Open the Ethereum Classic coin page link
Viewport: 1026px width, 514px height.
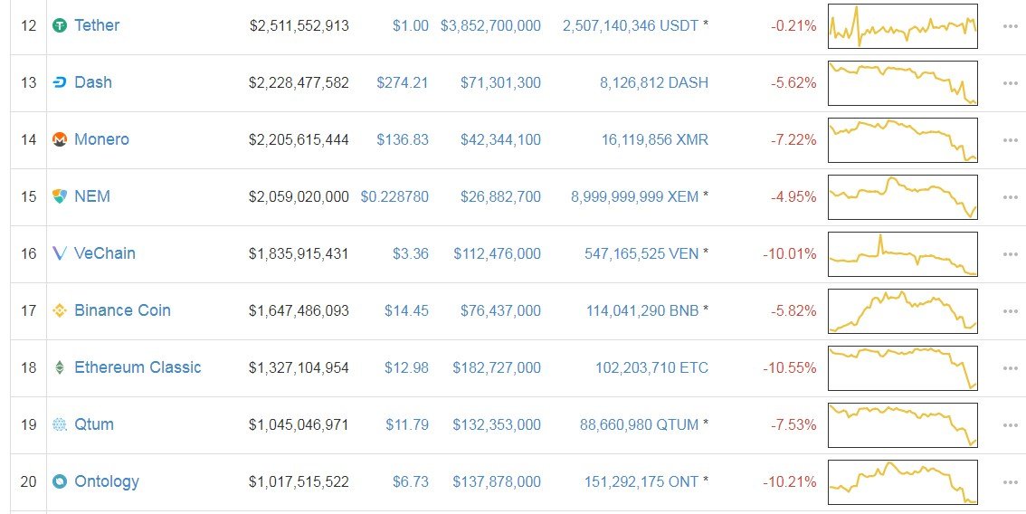(138, 367)
